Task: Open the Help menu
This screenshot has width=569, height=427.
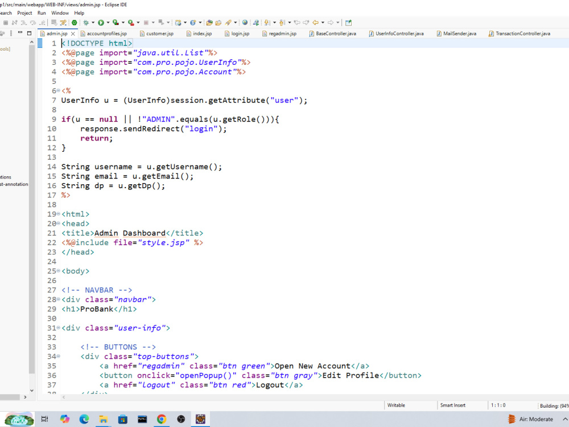Action: [x=79, y=13]
